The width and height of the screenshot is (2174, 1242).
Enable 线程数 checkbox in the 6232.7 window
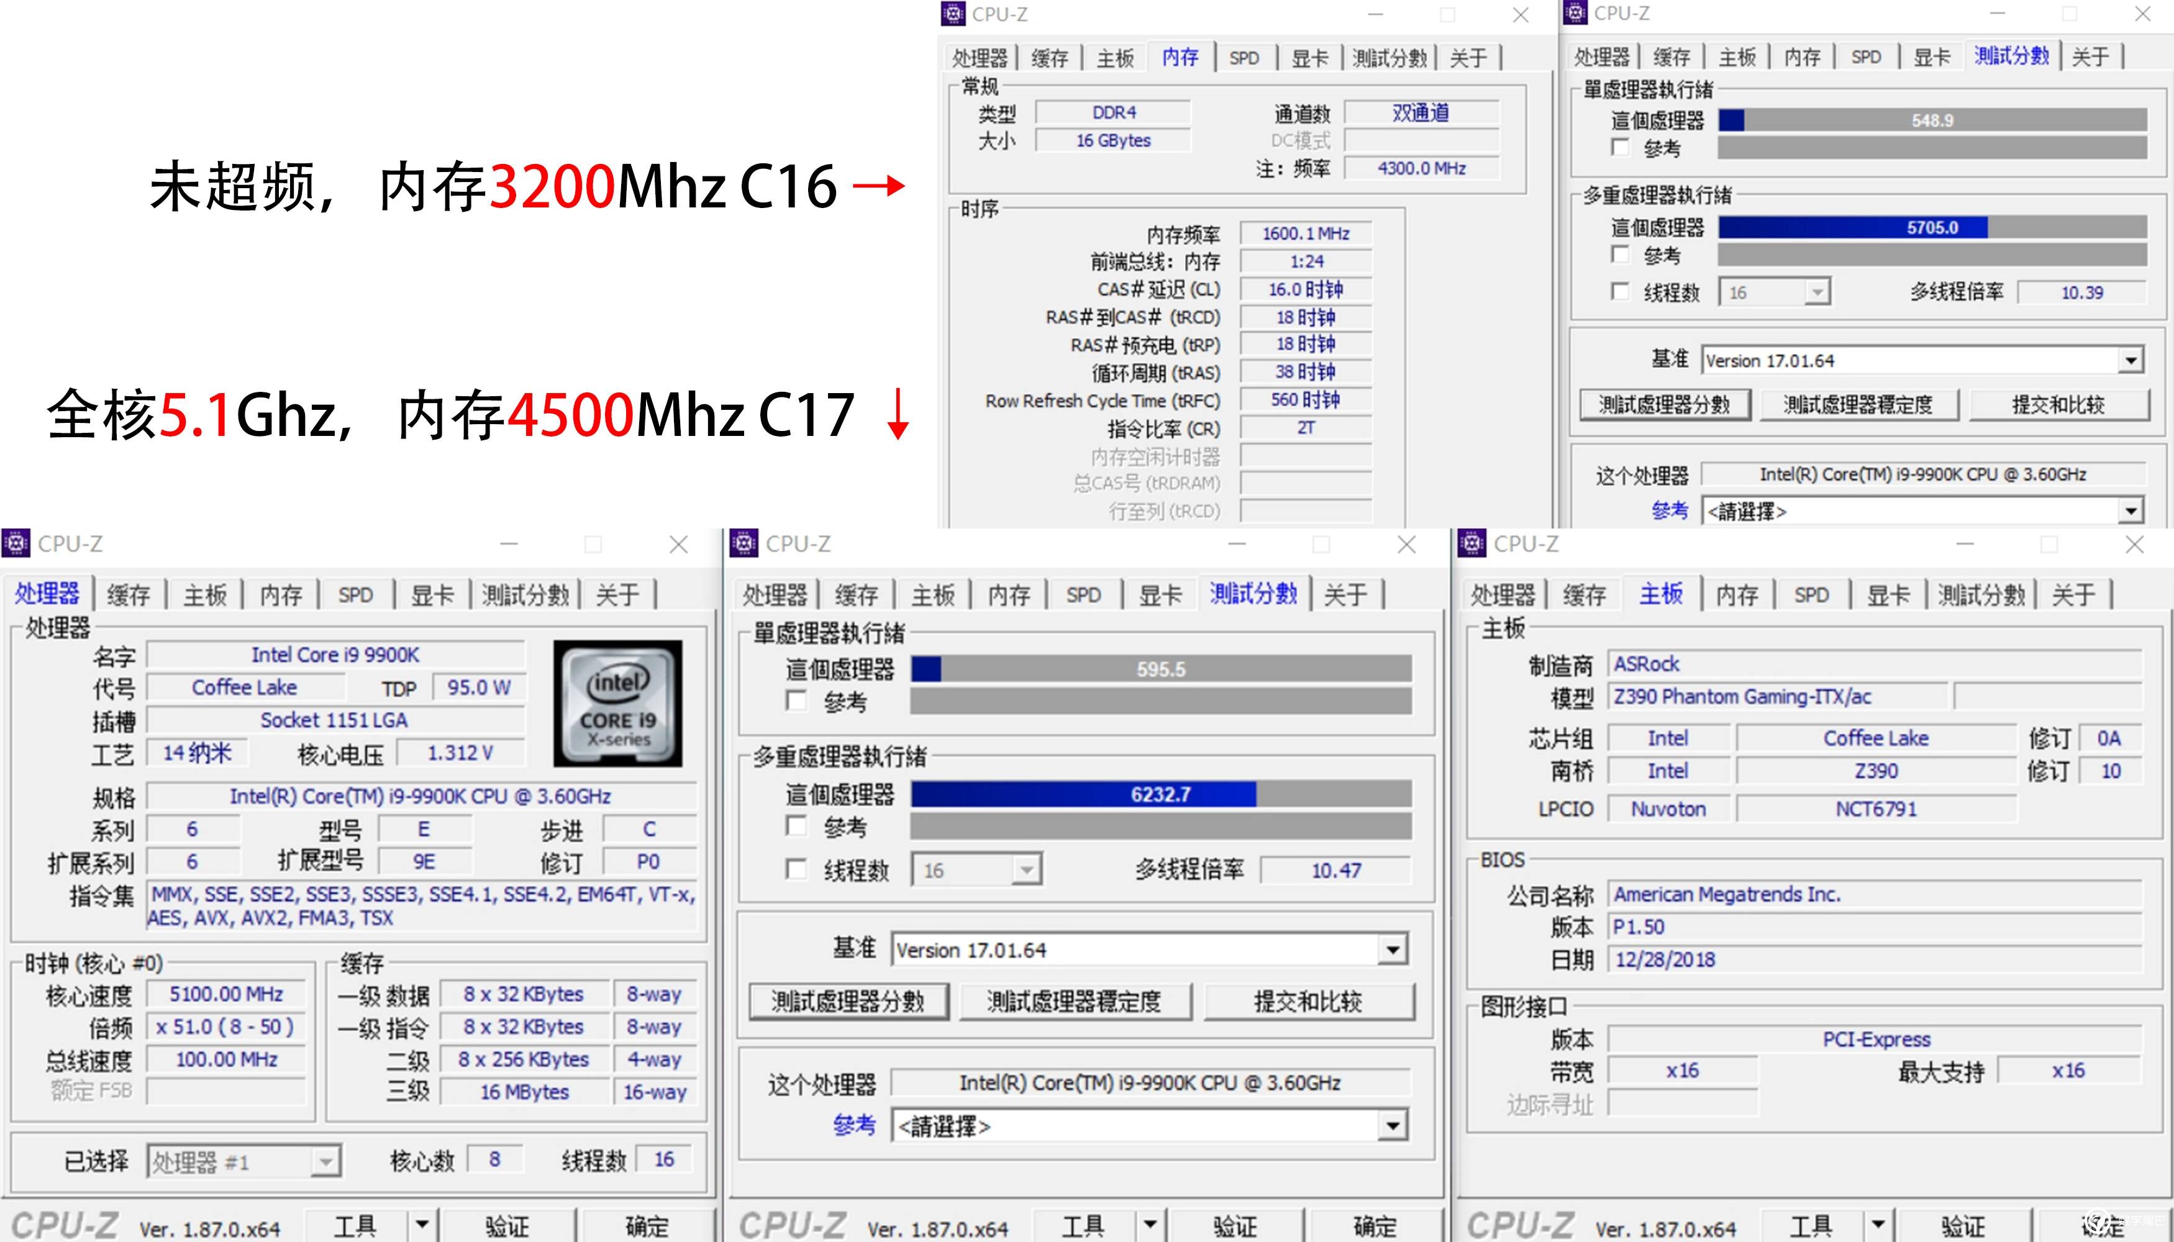(795, 868)
